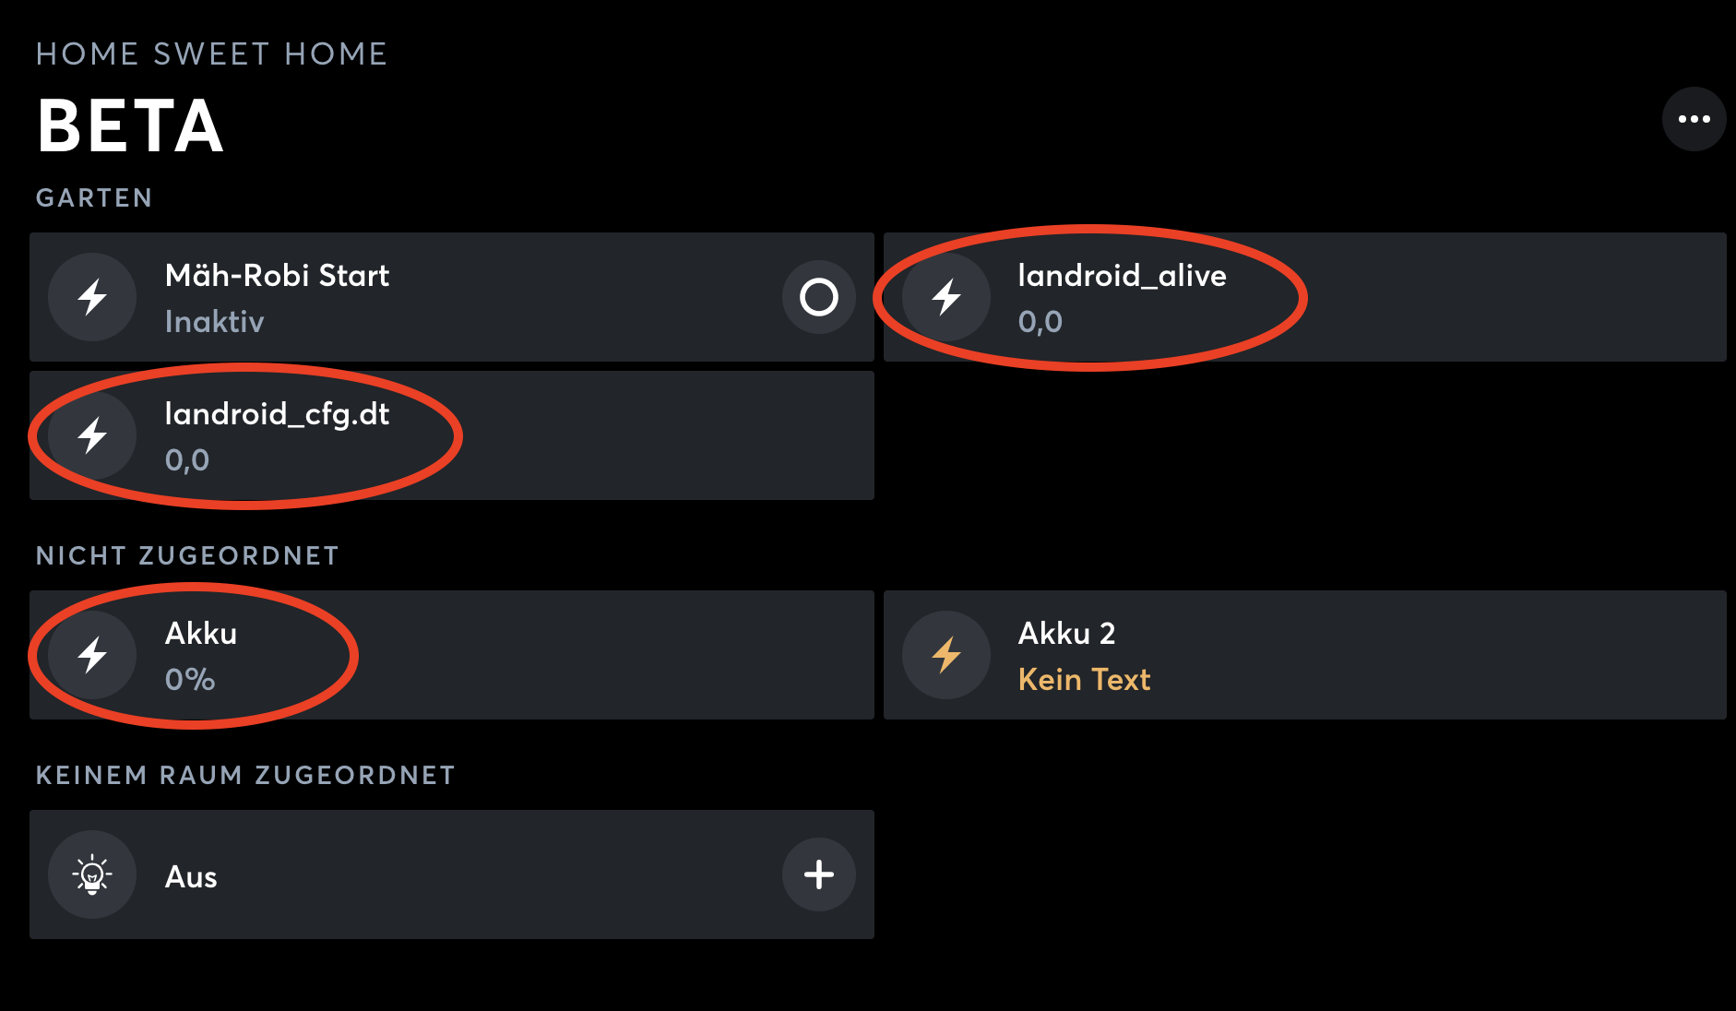Open the three-dot more options menu

(1694, 119)
